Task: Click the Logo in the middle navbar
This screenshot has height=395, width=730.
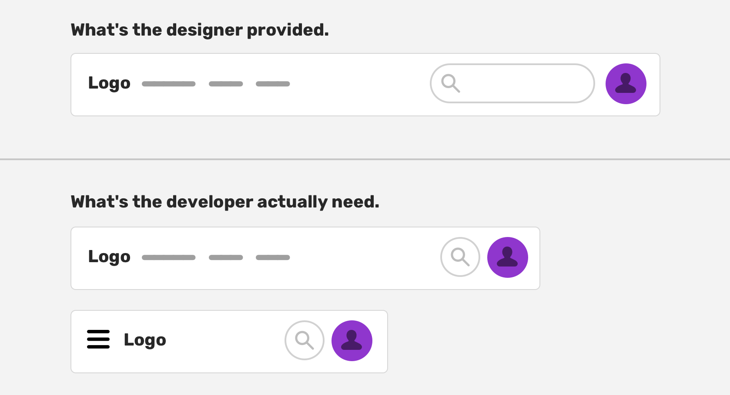Action: pos(109,257)
